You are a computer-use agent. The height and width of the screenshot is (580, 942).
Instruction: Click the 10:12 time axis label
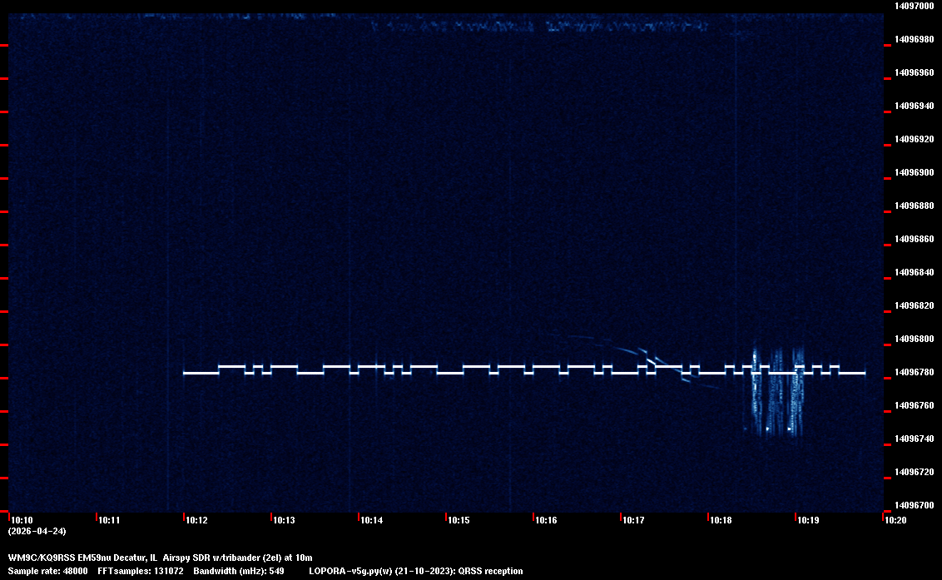[x=196, y=521]
